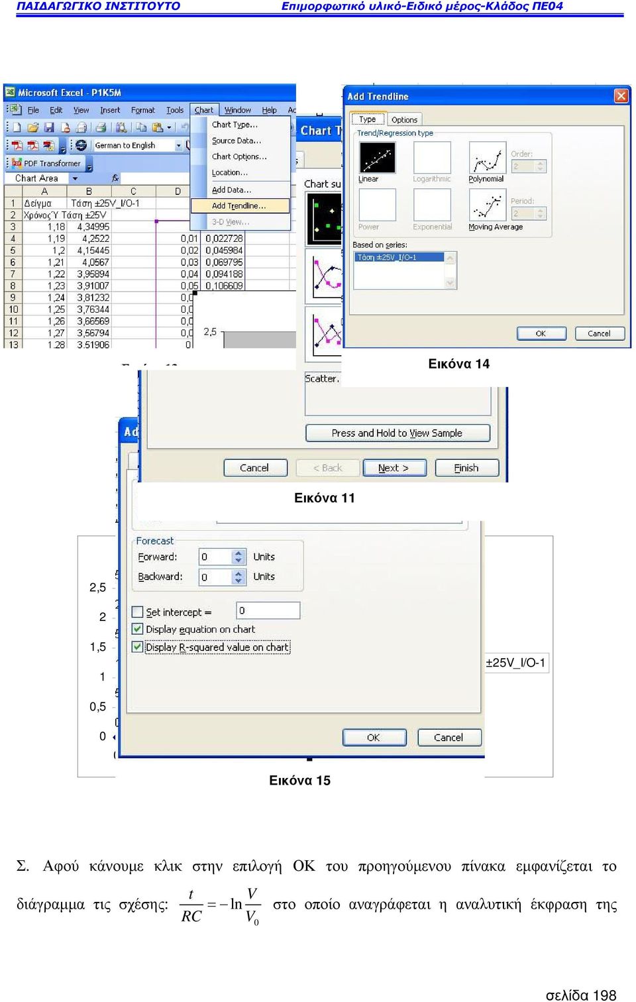
Task: Select the Power trendline type
Action: pos(377,205)
